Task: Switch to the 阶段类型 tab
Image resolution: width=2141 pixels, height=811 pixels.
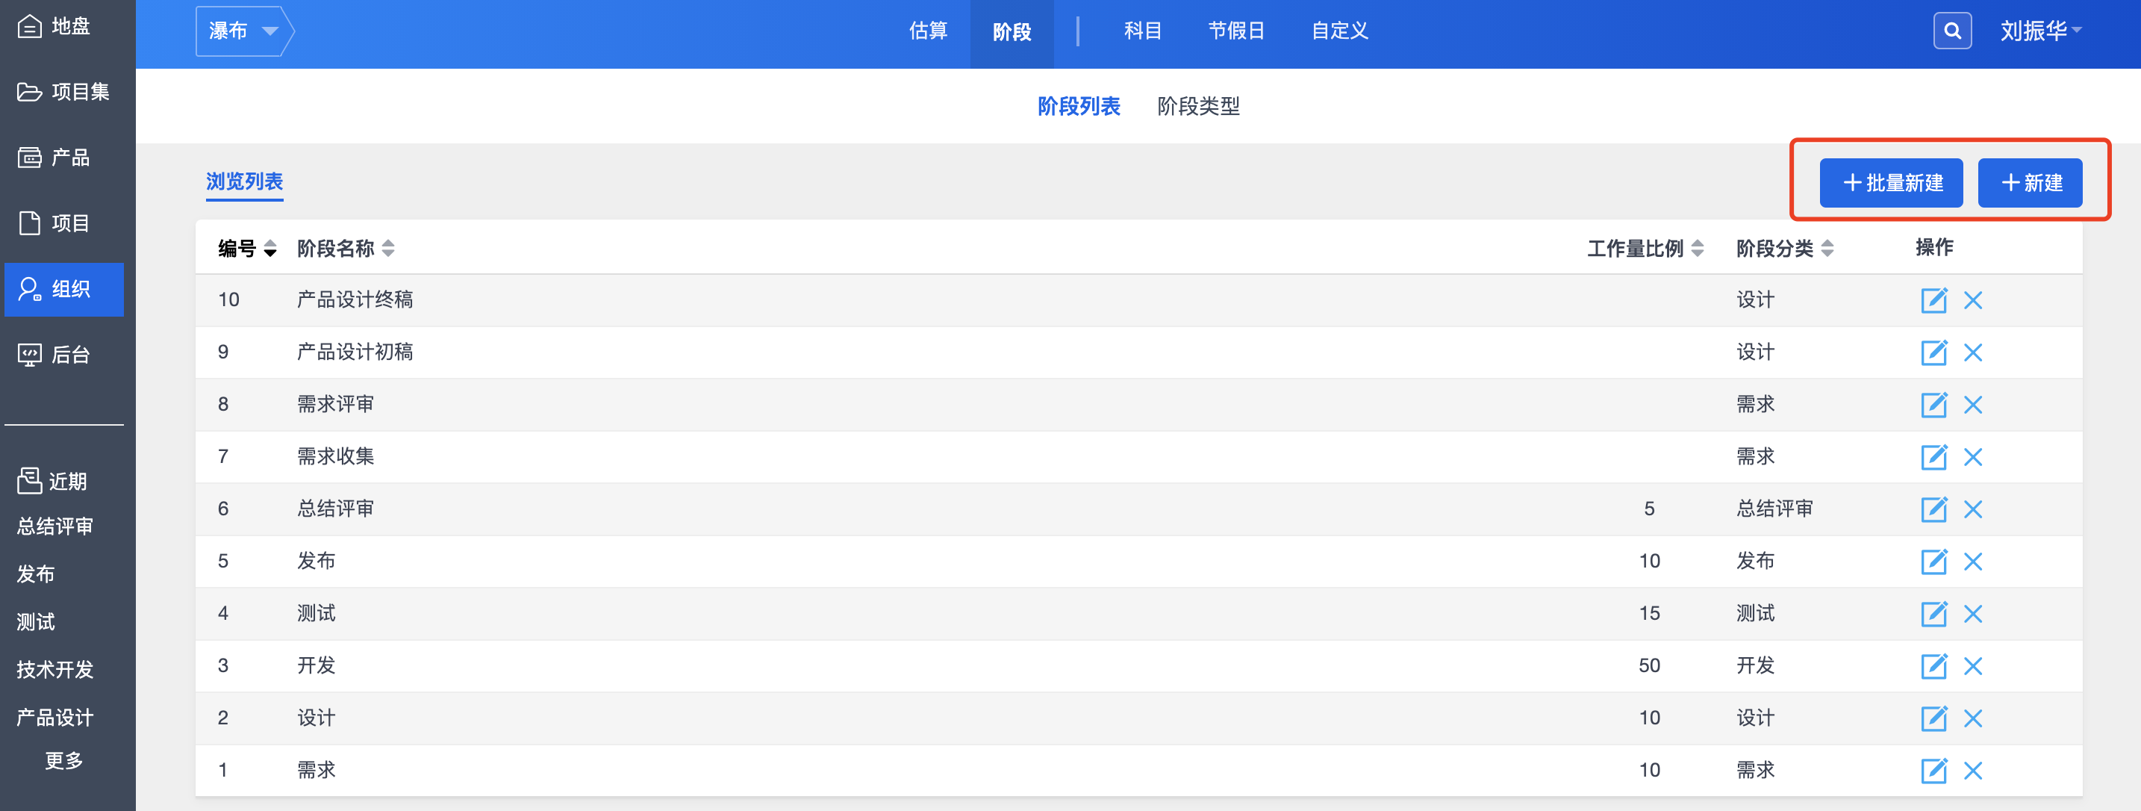Action: tap(1197, 107)
